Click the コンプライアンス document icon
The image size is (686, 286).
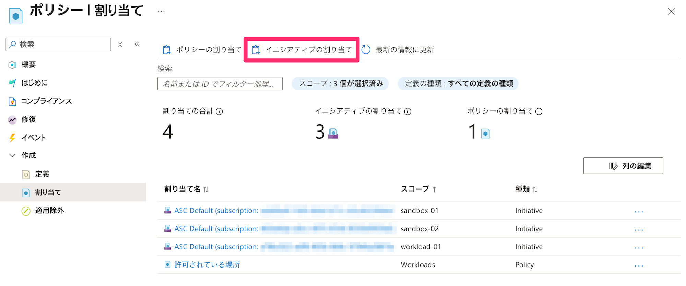pyautogui.click(x=12, y=102)
